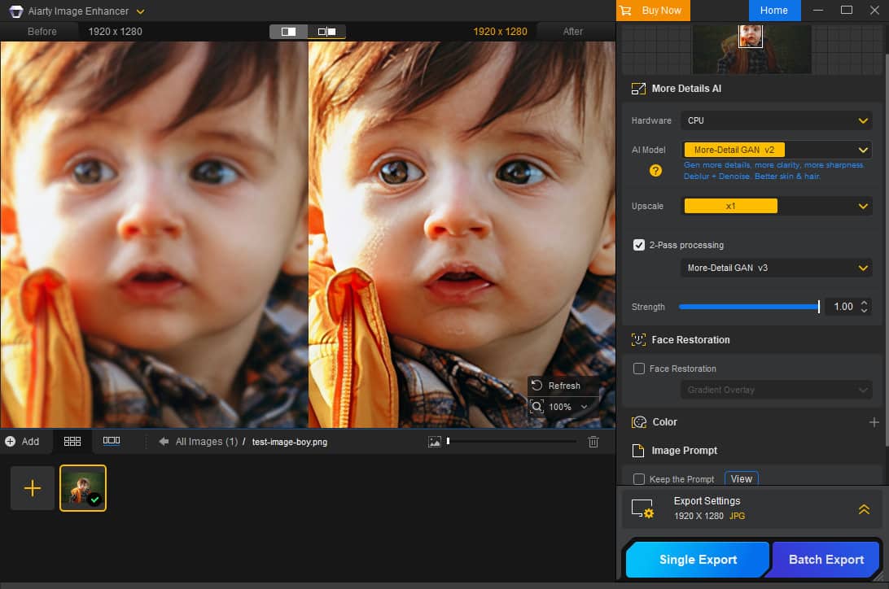This screenshot has height=589, width=889.
Task: Click the Batch Export button
Action: (x=826, y=560)
